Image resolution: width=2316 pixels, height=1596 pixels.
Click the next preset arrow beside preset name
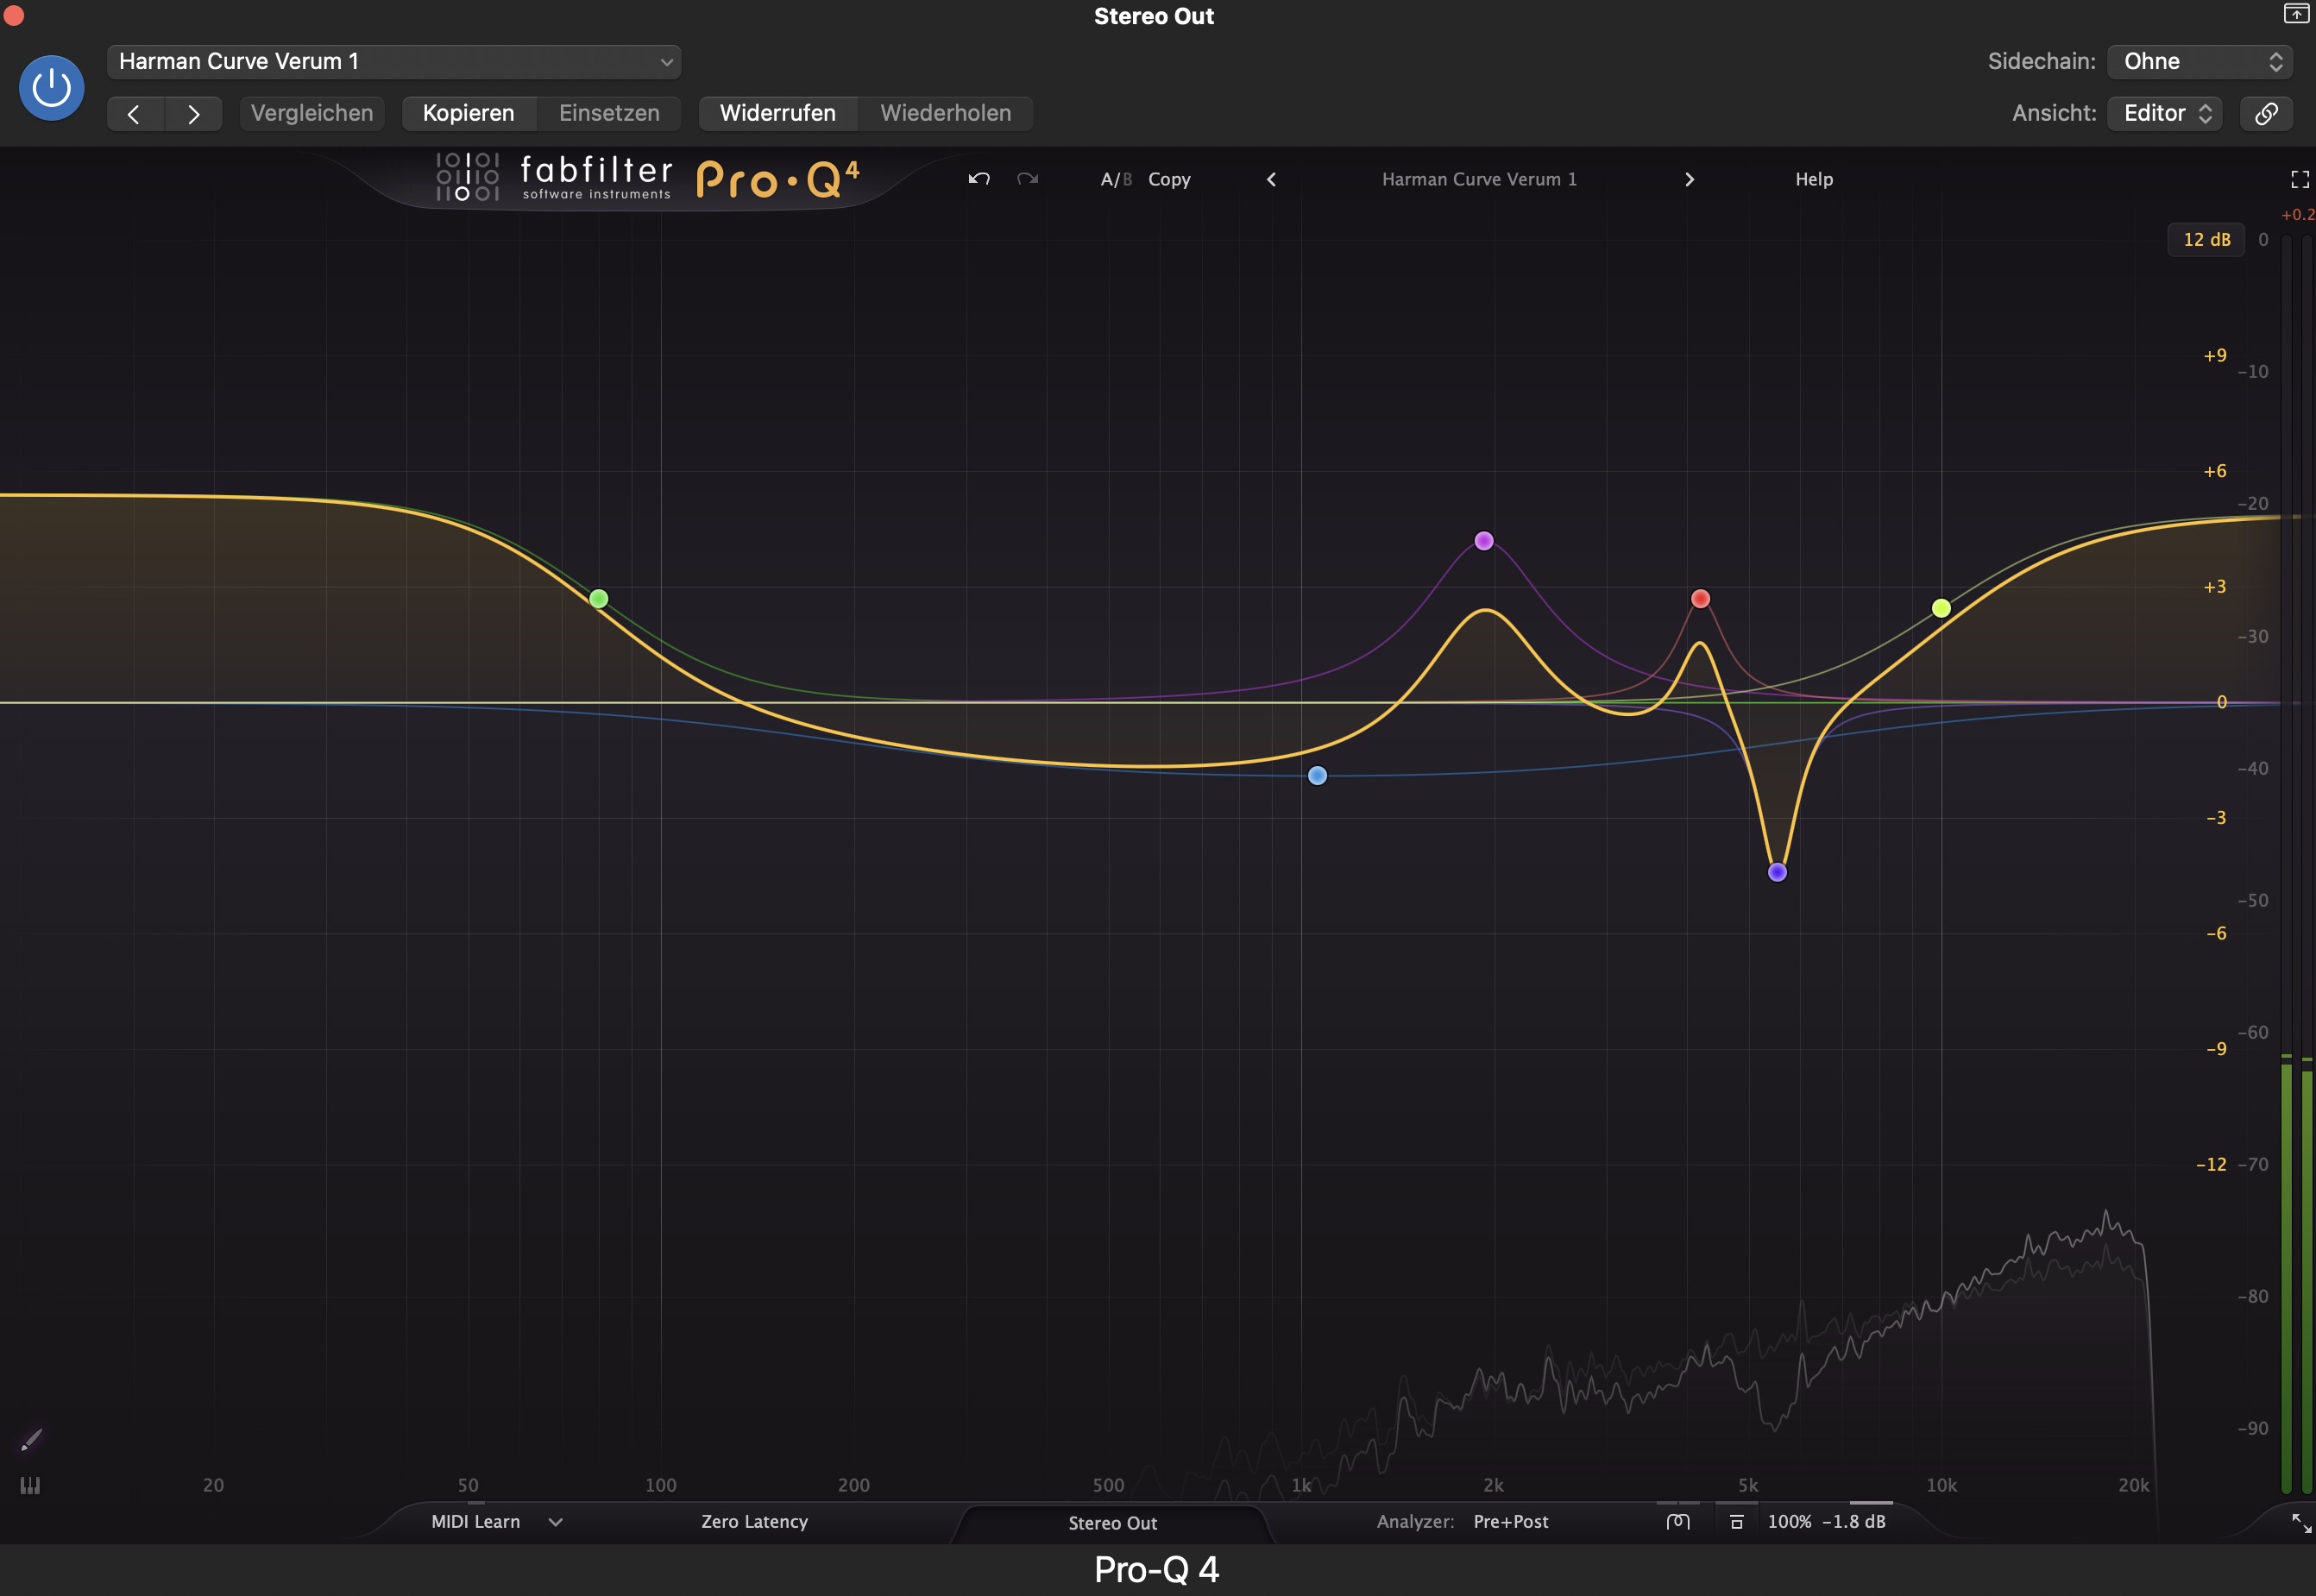(1689, 179)
